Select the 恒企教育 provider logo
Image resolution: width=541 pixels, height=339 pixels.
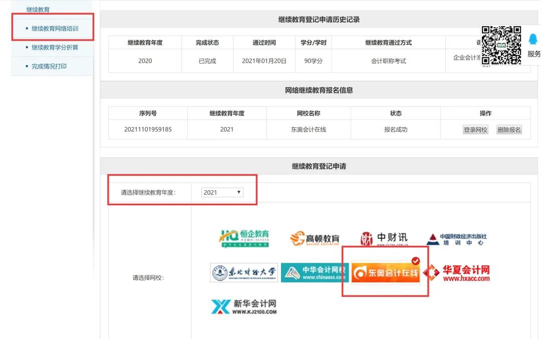(x=245, y=237)
